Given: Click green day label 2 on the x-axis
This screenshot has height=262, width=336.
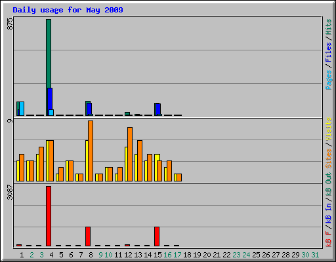Looking at the screenshot, I should point(31,255).
